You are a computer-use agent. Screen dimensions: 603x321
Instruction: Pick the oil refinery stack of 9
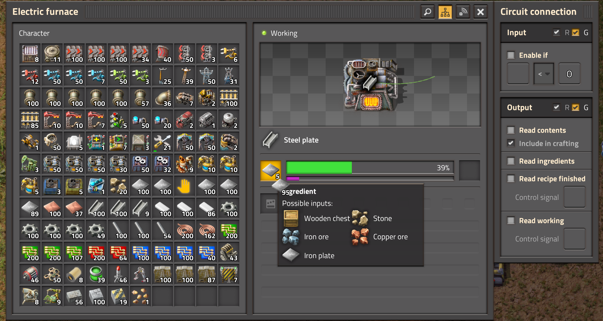point(185,164)
